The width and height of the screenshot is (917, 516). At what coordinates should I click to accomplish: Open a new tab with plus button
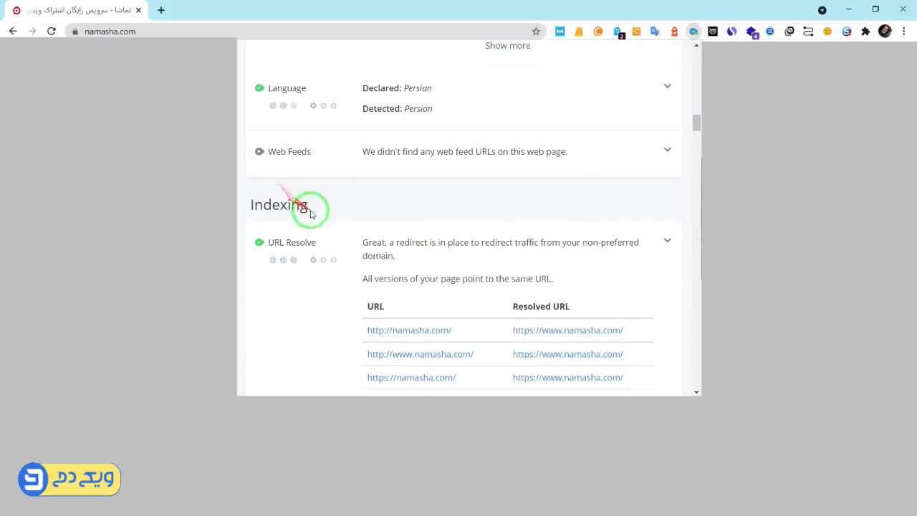pyautogui.click(x=161, y=10)
